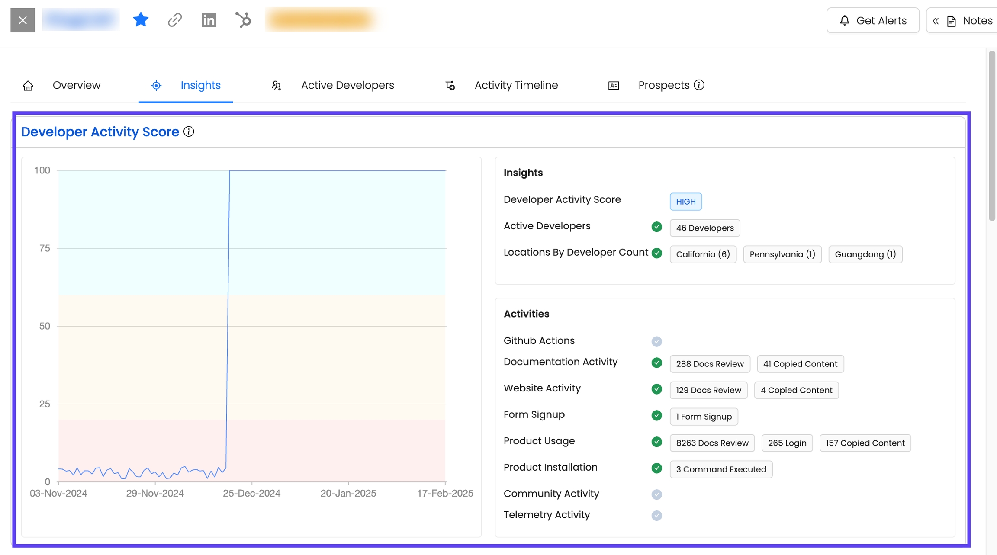Open the Active Developers tab
The height and width of the screenshot is (555, 997).
347,85
